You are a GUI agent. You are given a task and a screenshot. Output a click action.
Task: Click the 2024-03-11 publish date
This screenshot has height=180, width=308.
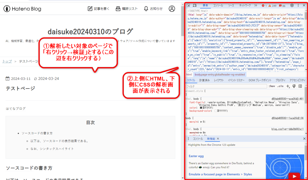click(18, 79)
